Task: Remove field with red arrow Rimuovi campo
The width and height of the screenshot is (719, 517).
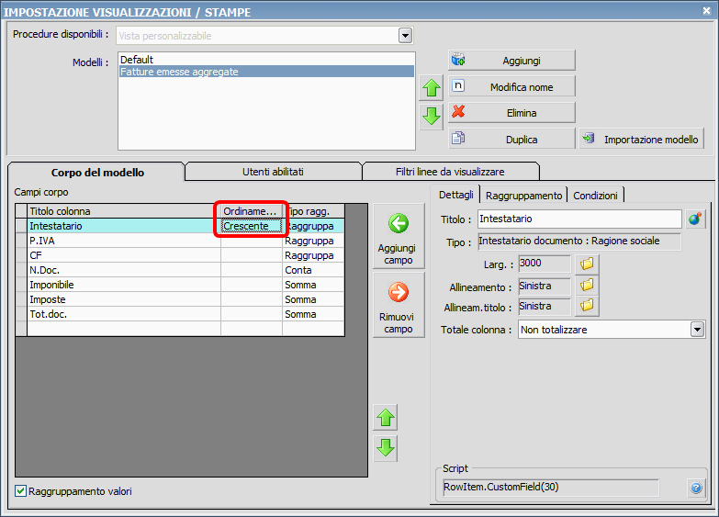Action: (x=399, y=305)
